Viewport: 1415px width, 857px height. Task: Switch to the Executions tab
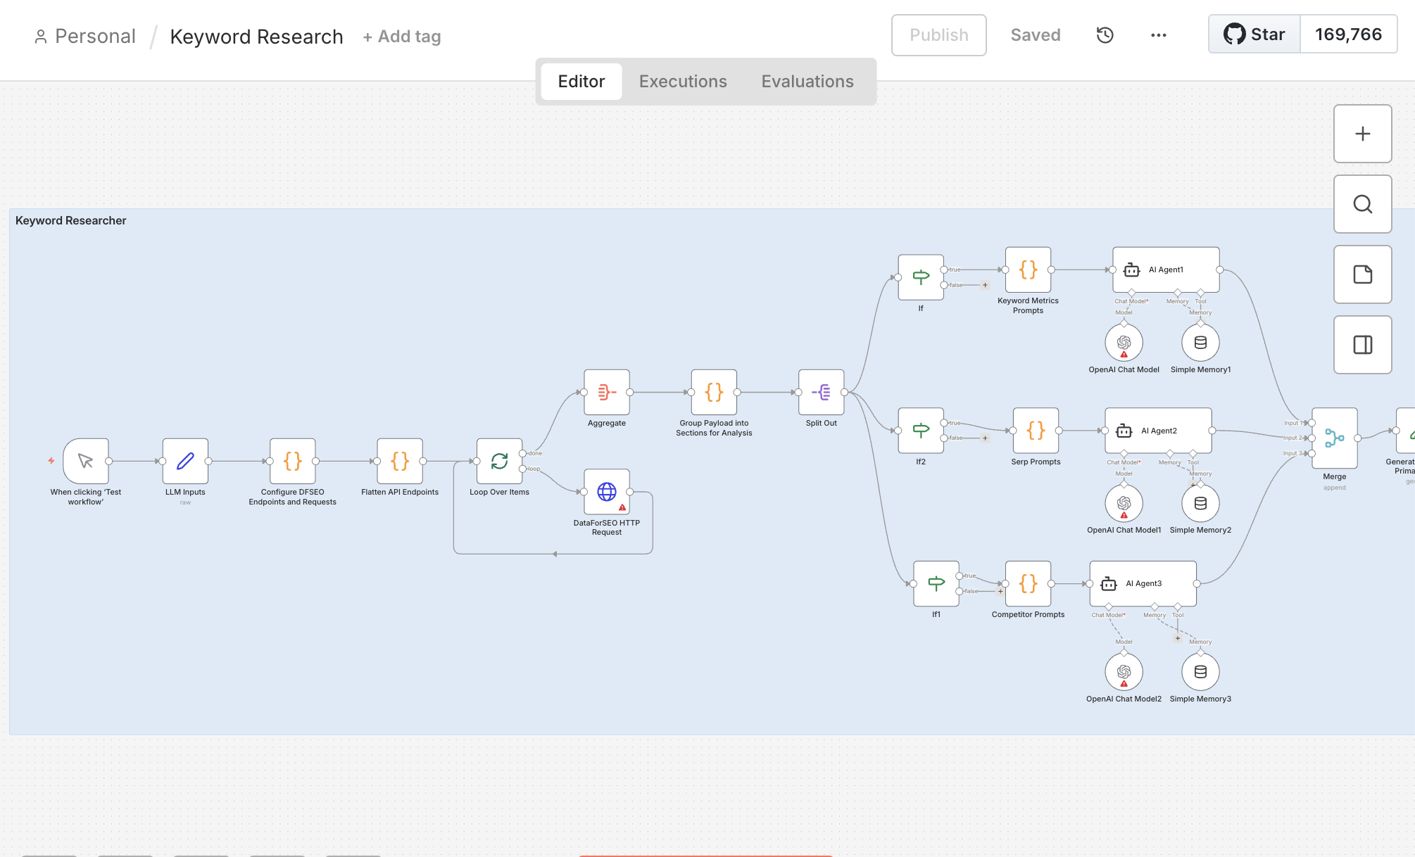(x=682, y=81)
